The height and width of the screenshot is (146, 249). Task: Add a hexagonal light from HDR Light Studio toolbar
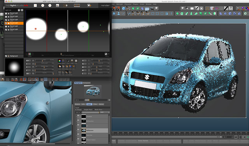(x=50, y=5)
